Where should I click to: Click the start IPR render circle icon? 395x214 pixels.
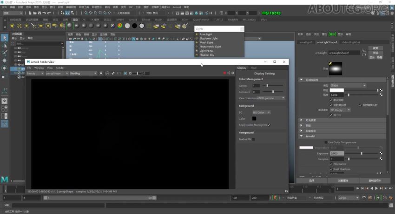click(x=101, y=74)
